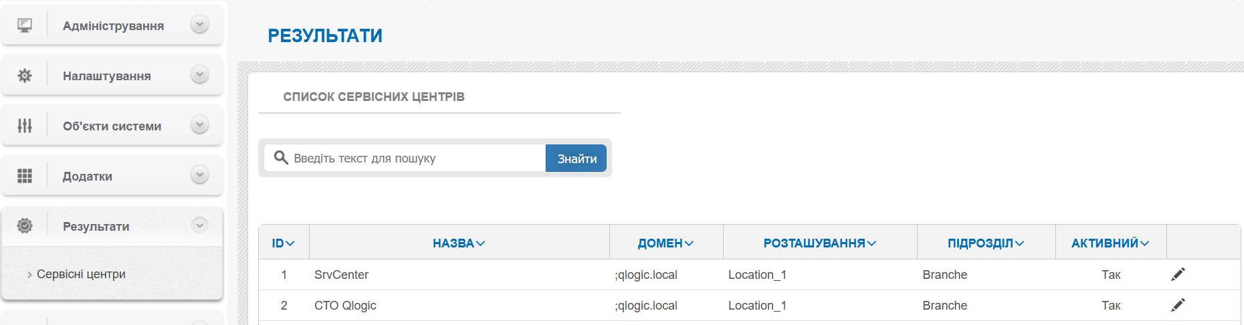The width and height of the screenshot is (1244, 325).
Task: Click the Settings gear icon
Action: tap(25, 76)
